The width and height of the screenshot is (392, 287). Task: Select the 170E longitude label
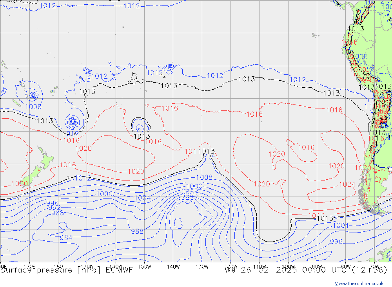(x=29, y=267)
